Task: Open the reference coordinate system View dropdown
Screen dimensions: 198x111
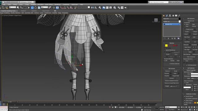Action: pyautogui.click(x=45, y=7)
